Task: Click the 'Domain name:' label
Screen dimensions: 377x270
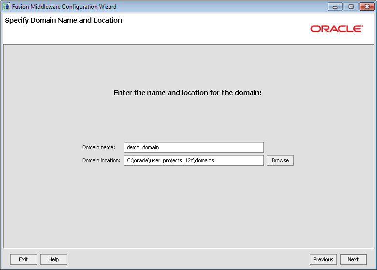Action: pyautogui.click(x=99, y=147)
